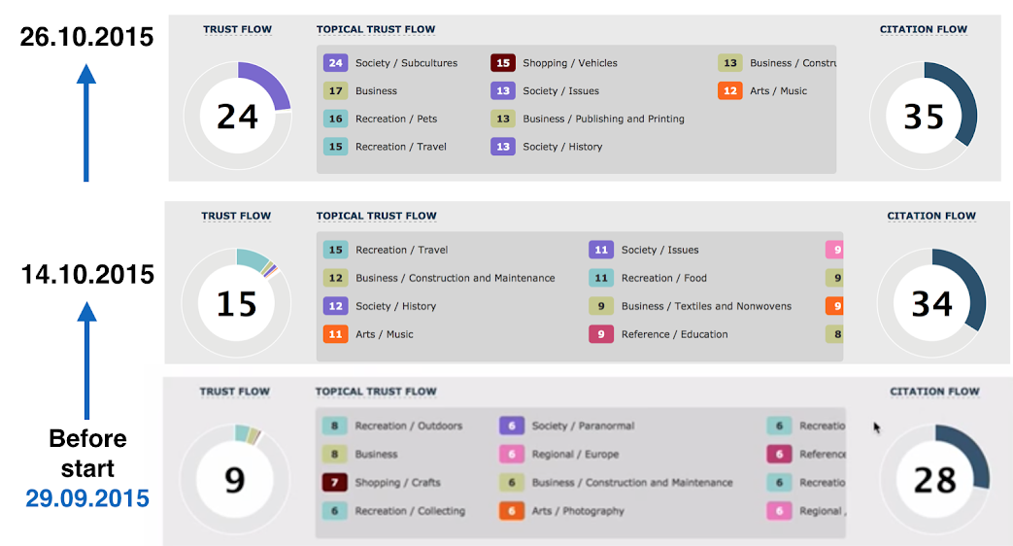
Task: Click the orange 11 Arts / Music badge
Action: [335, 334]
